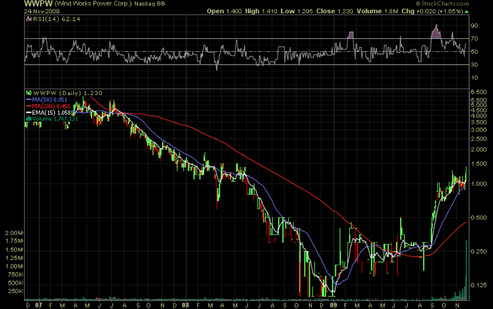Click the price axis label 1.000
Screen dimensions: 493x309
tap(479, 184)
